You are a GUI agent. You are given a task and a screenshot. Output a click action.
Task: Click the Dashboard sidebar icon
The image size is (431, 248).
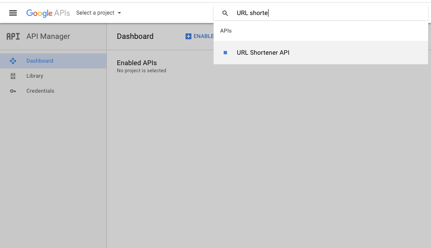13,61
